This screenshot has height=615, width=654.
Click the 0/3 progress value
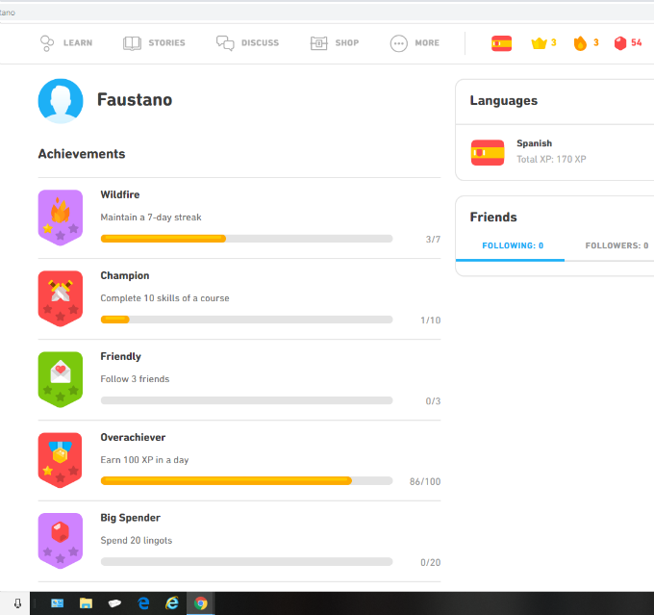(x=433, y=401)
